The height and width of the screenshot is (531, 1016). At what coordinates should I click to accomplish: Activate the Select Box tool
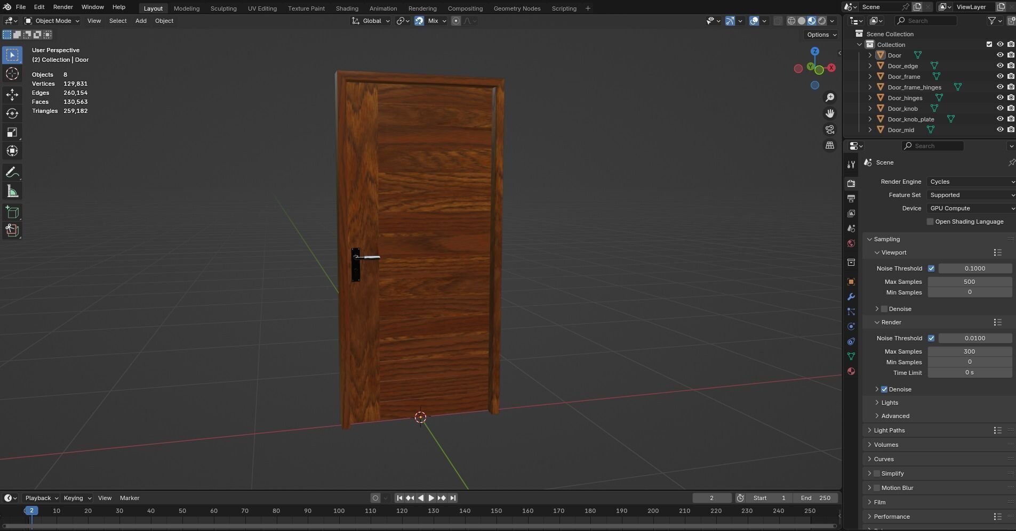[x=12, y=55]
